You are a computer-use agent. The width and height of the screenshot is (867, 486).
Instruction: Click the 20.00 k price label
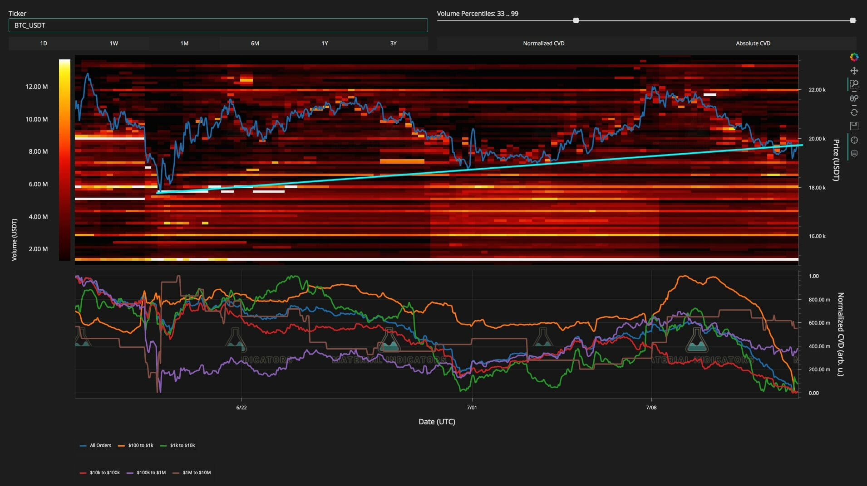click(817, 139)
